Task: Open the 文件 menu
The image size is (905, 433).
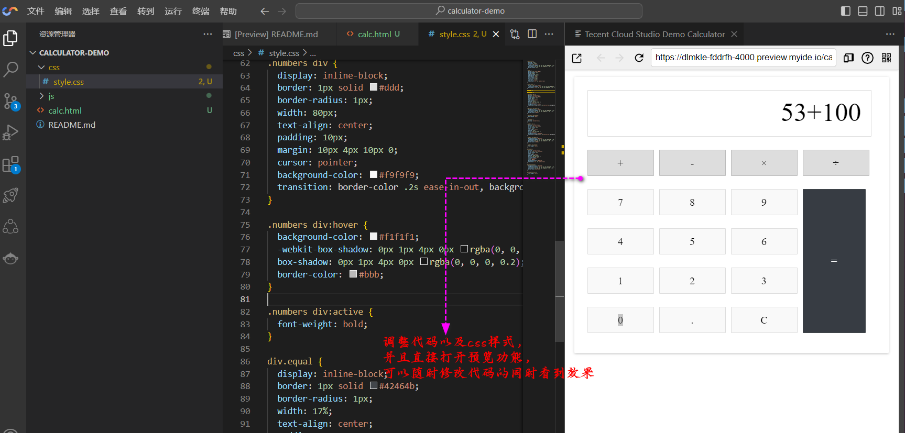Action: pyautogui.click(x=36, y=11)
